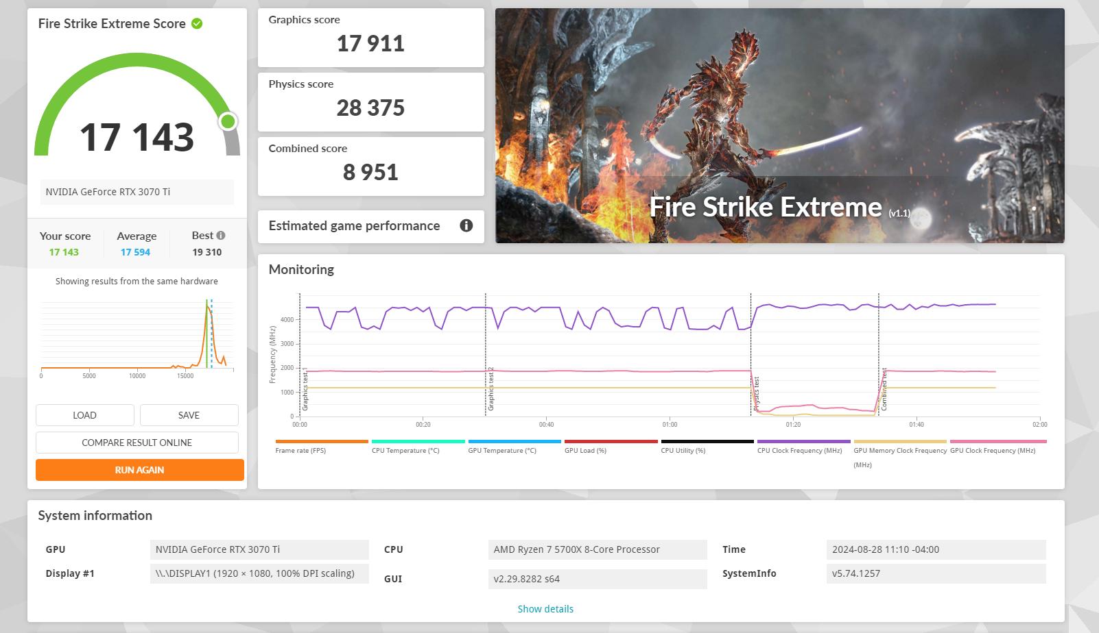This screenshot has height=633, width=1099.
Task: Click the LOAD button
Action: click(84, 415)
